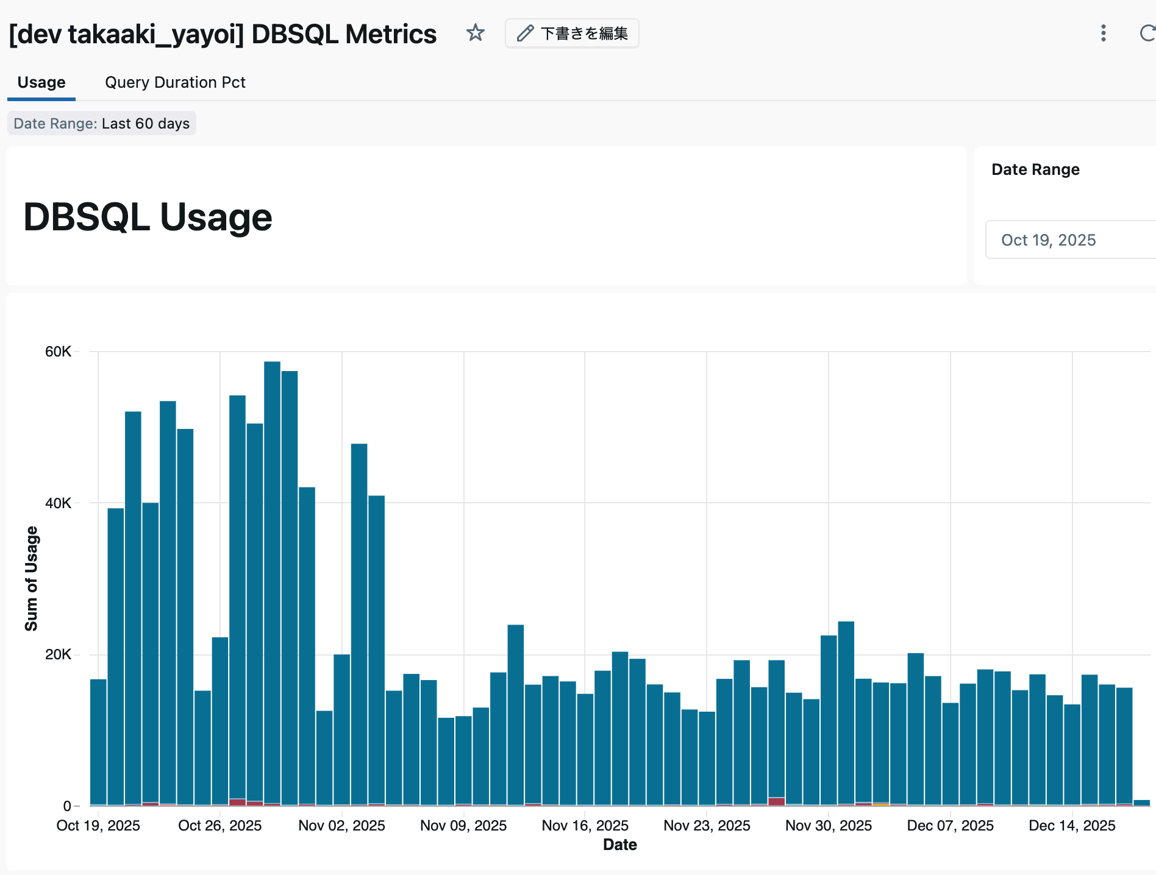Screen dimensions: 1156x875
Task: Select the Usage tab
Action: pyautogui.click(x=41, y=82)
